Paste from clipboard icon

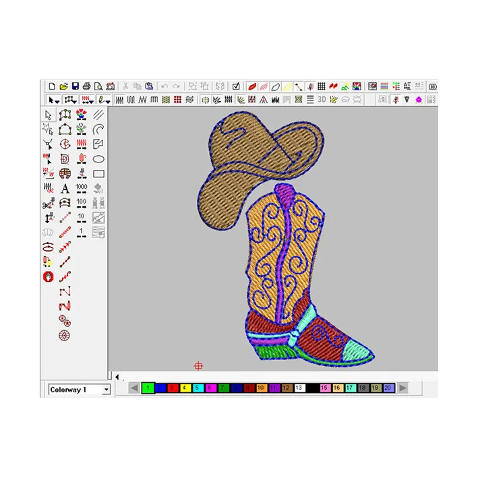pos(149,86)
